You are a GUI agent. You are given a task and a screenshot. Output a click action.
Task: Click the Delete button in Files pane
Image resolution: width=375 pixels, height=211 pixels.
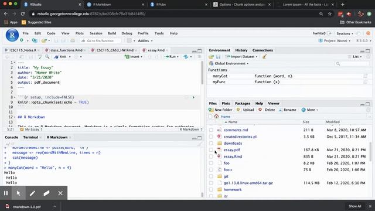267,110
